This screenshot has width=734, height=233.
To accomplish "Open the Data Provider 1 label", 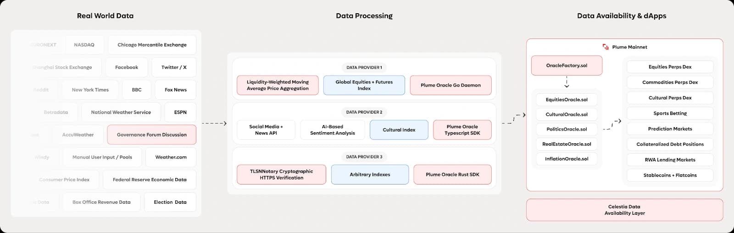I will [x=364, y=67].
